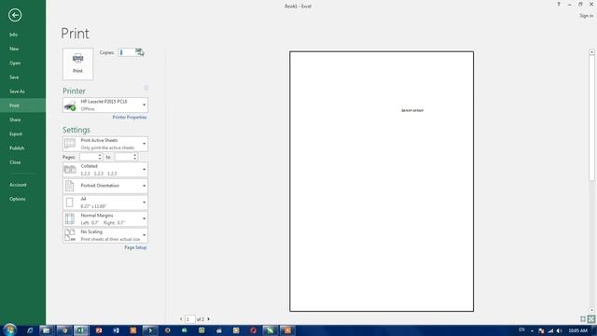
Task: Click preview scrollbar up arrow
Action: [x=591, y=52]
